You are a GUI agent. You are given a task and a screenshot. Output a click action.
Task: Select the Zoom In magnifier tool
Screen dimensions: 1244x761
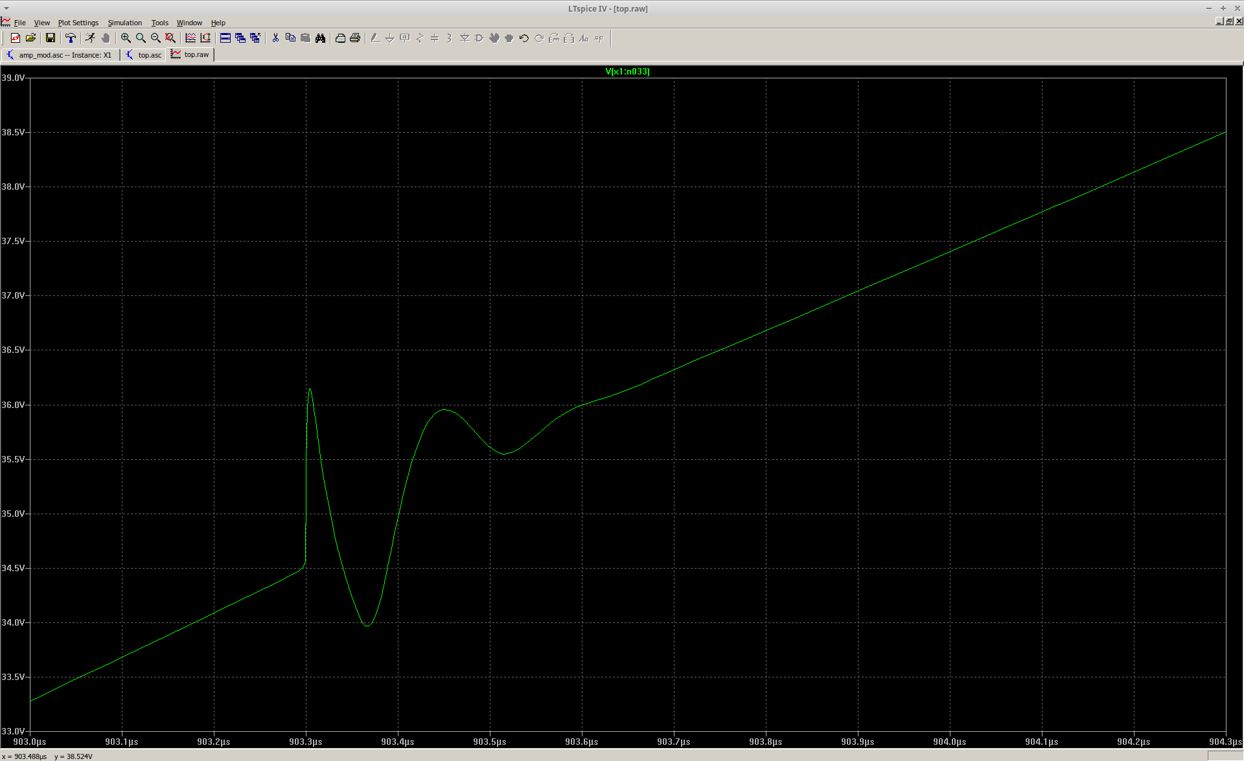[x=126, y=38]
